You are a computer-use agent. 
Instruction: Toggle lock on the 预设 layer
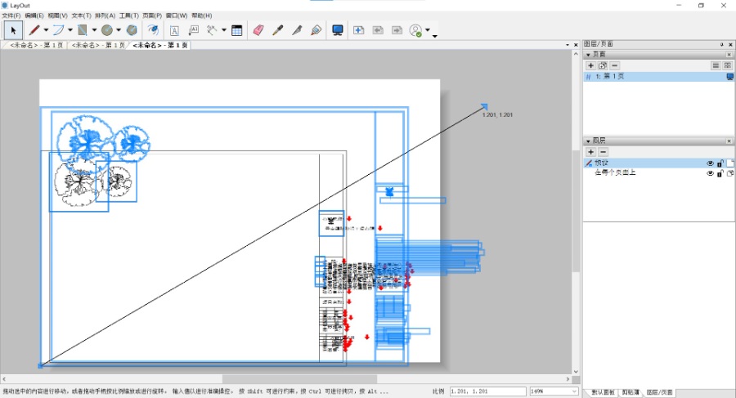tap(720, 163)
